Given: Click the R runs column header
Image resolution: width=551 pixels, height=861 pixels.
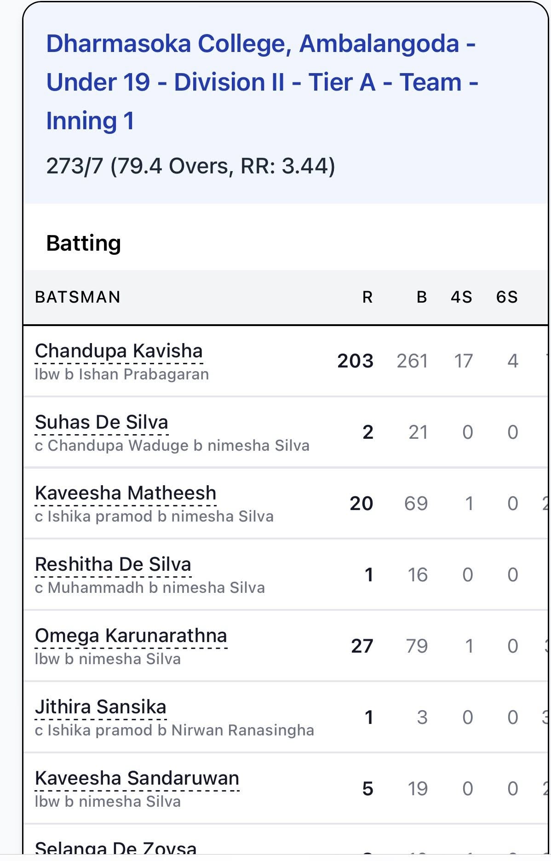Looking at the screenshot, I should (x=367, y=297).
